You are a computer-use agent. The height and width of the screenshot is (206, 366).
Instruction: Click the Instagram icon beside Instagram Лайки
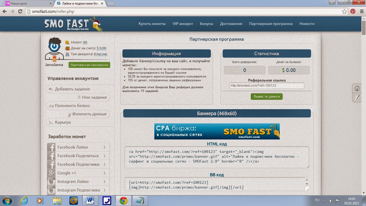click(x=51, y=182)
